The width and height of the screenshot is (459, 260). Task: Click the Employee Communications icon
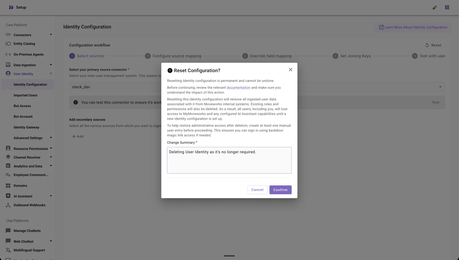(8, 175)
